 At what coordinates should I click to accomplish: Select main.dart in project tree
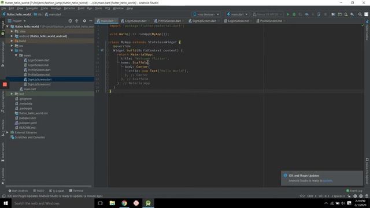coord(29,89)
